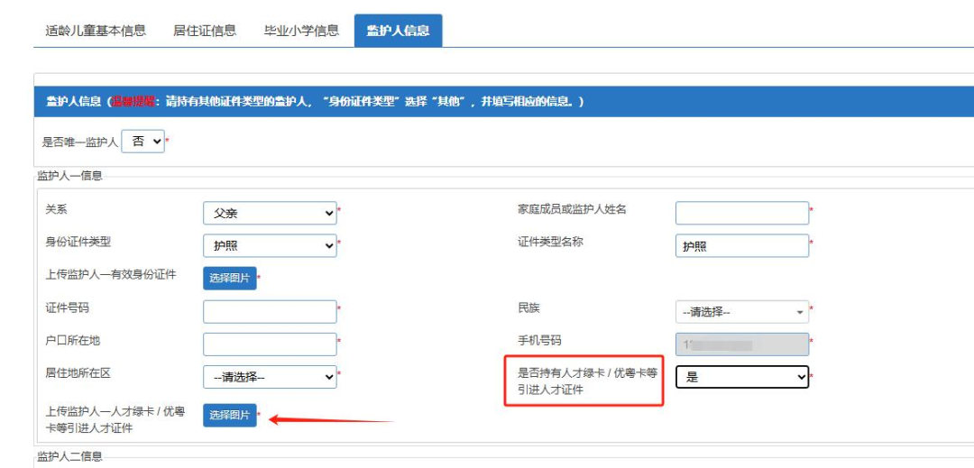Click the 证件号码 label
The image size is (974, 468).
pos(67,307)
